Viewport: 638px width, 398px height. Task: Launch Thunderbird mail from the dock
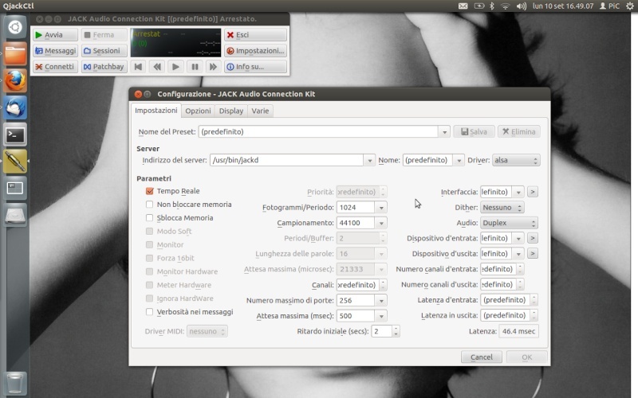[15, 107]
